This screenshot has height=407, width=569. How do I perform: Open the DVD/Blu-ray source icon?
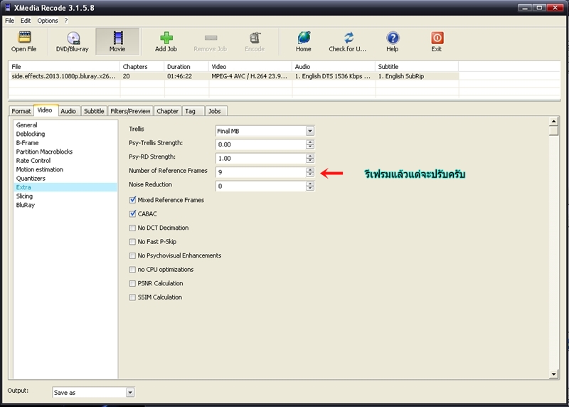tap(73, 38)
